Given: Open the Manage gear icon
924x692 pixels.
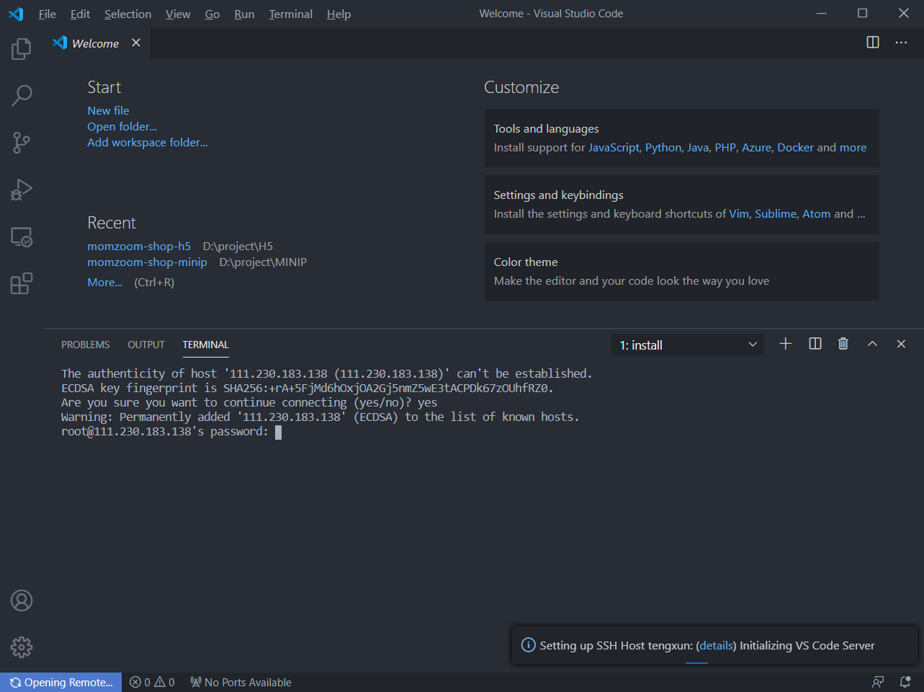Looking at the screenshot, I should (21, 647).
